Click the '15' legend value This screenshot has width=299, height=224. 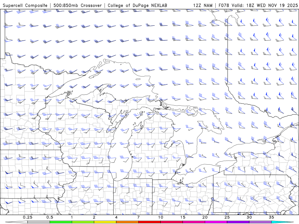tap(183, 217)
